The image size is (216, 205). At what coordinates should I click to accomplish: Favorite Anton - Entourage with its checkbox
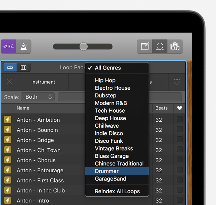pyautogui.click(x=180, y=170)
